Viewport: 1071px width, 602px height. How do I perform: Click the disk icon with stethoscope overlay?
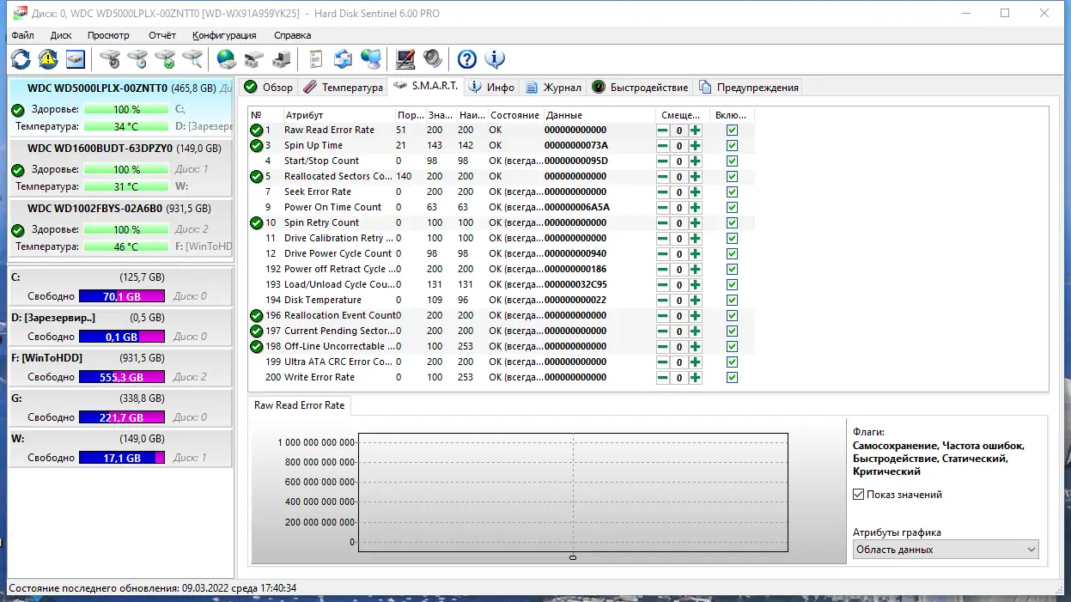click(109, 59)
